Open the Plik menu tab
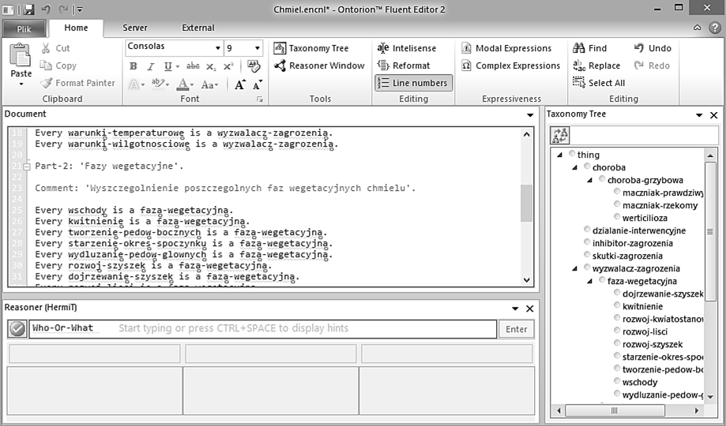Image resolution: width=726 pixels, height=426 pixels. pos(24,28)
